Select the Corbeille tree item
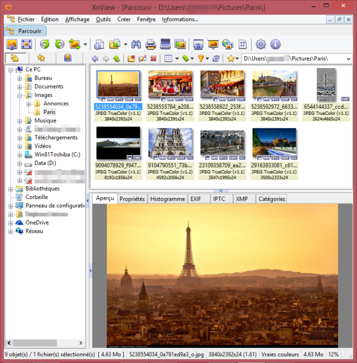 [37, 197]
